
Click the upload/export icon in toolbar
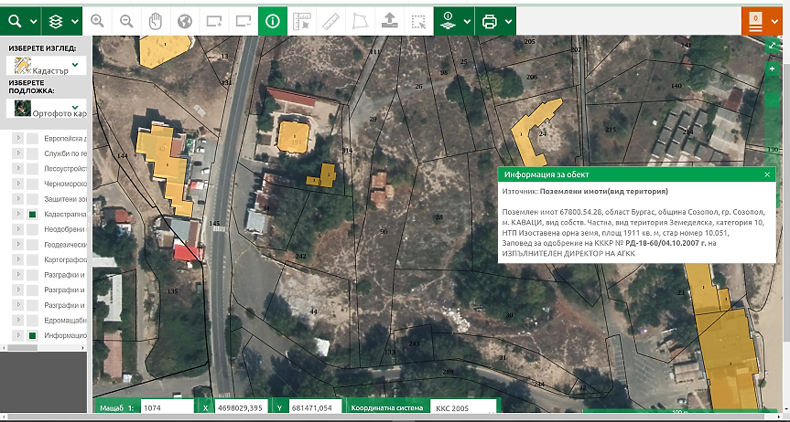pyautogui.click(x=389, y=20)
